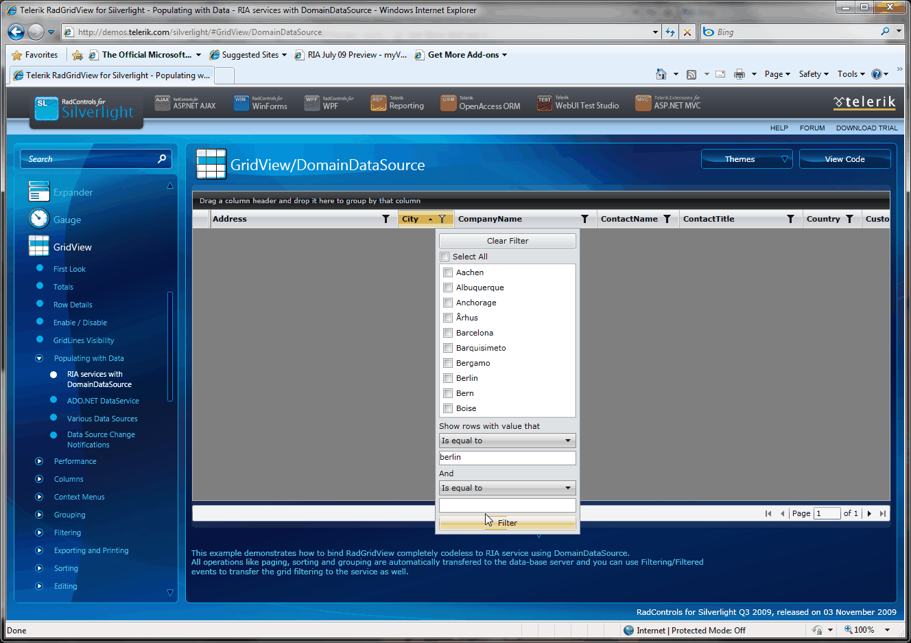Click the sidebar scroll down arrow

(x=170, y=592)
